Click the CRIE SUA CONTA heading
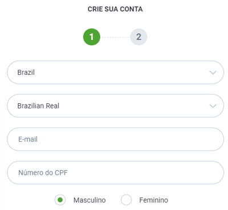 (115, 9)
